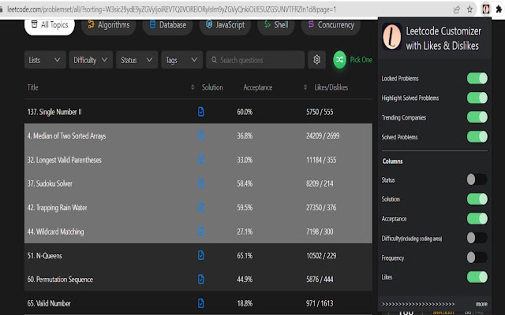
Task: Click likes value 27350 / 376
Action: pos(321,208)
